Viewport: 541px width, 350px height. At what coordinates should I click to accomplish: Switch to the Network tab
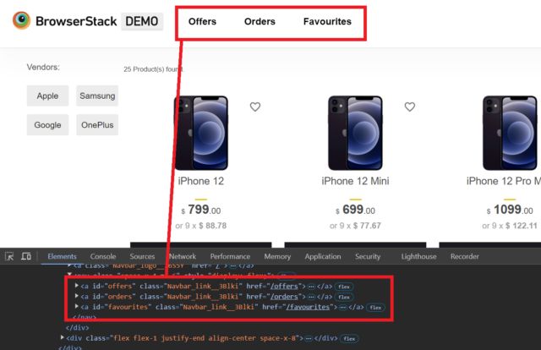pos(183,256)
